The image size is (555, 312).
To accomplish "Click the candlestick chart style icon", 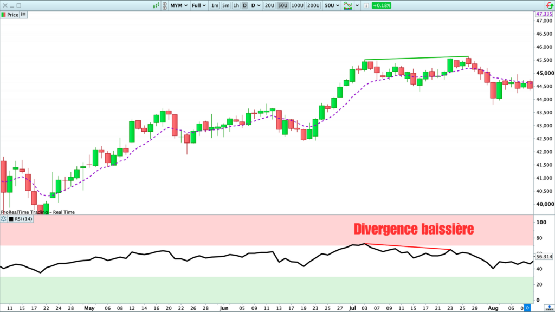I will (x=157, y=5).
